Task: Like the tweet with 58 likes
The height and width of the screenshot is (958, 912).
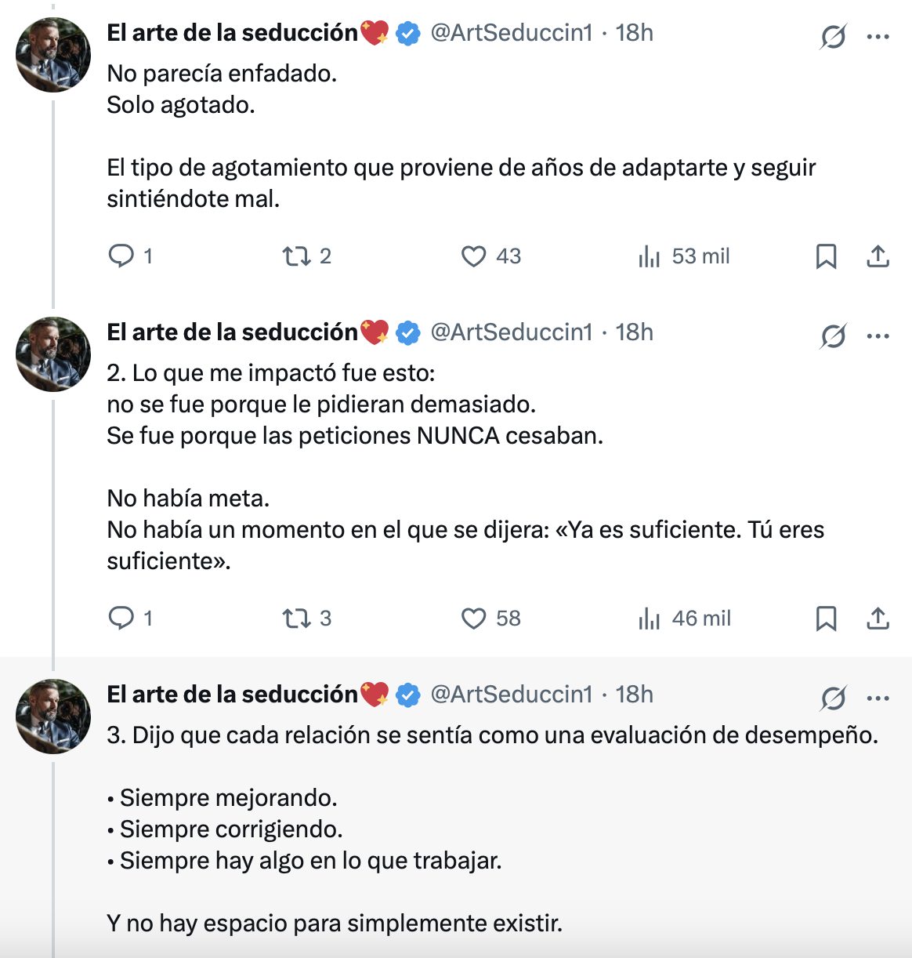Action: click(473, 619)
